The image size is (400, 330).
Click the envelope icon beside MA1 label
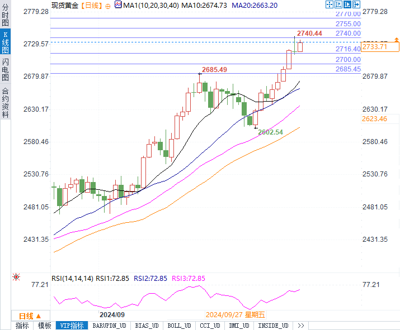[117, 4]
